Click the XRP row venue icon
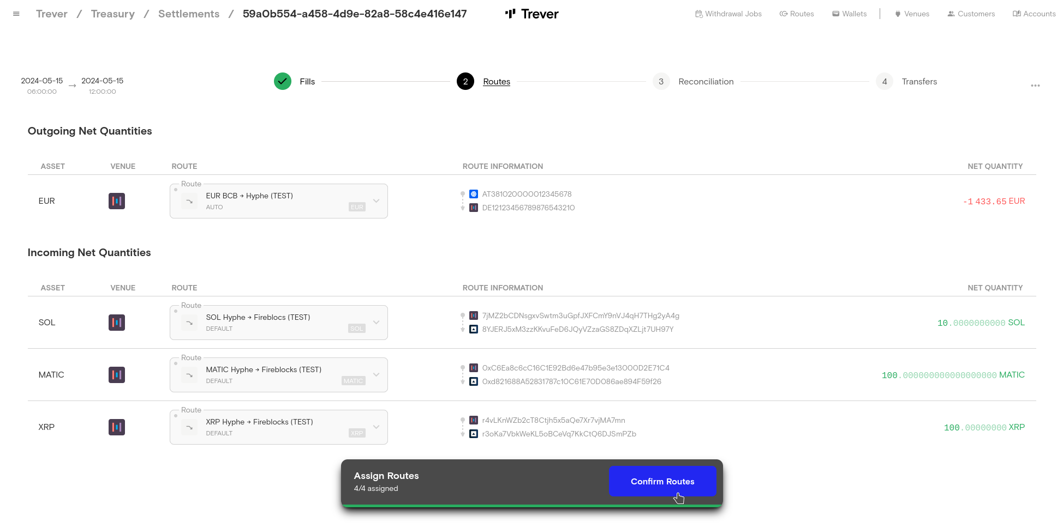The width and height of the screenshot is (1063, 528). pos(117,427)
